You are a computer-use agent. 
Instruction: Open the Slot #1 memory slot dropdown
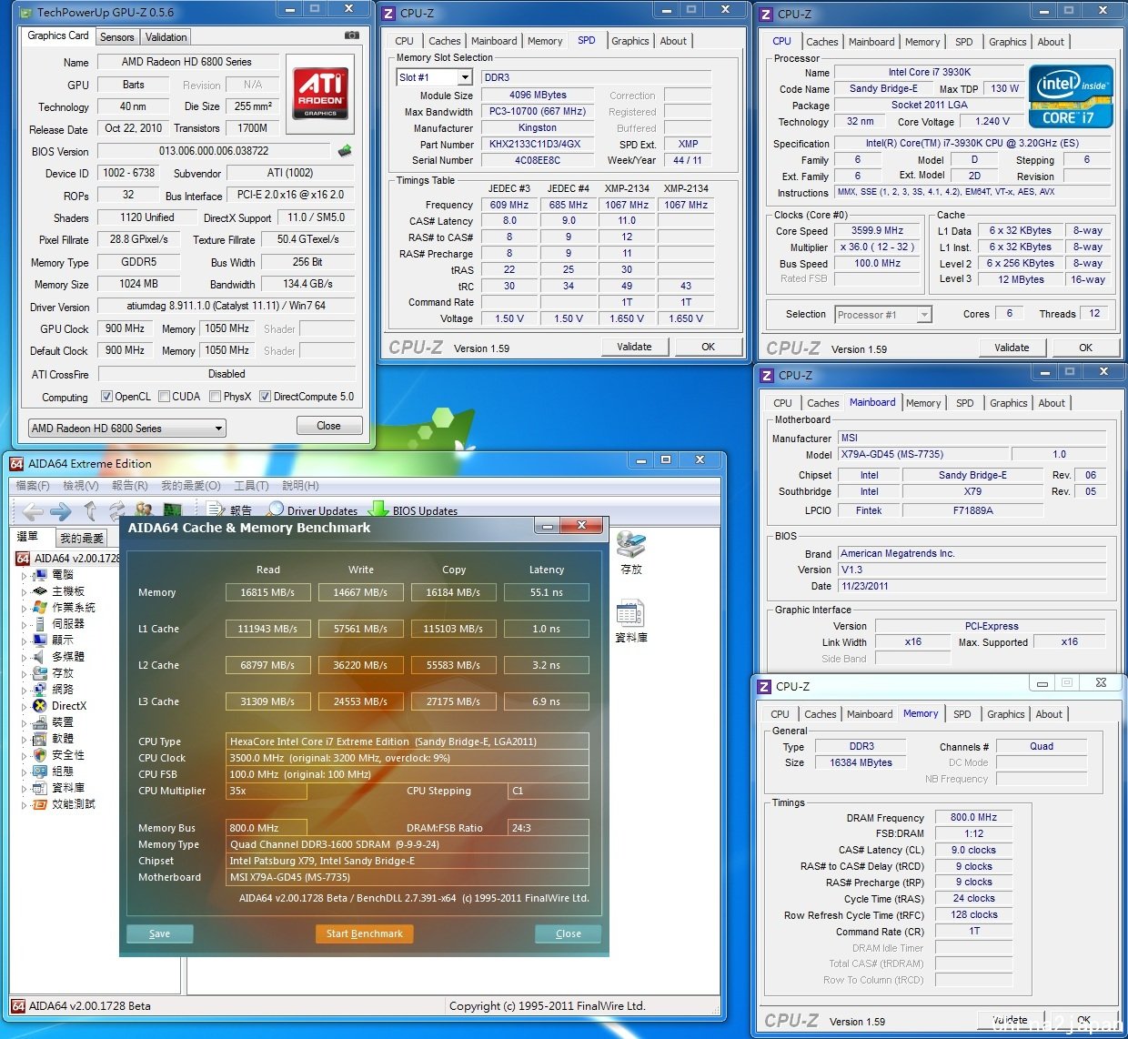point(434,77)
